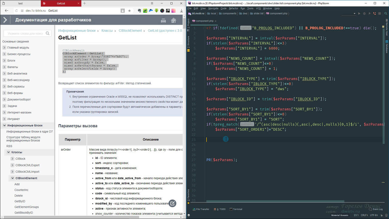Image resolution: width=389 pixels, height=219 pixels.
Task: Open GetByID method in tree
Action: click(x=20, y=201)
